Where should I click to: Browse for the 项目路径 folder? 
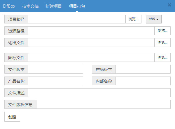(133, 19)
